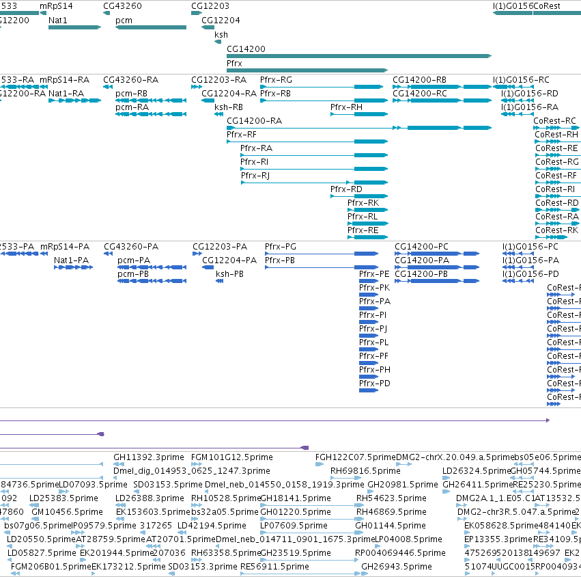581x577 pixels.
Task: Select transcript label CG14200-RB
Action: click(420, 80)
